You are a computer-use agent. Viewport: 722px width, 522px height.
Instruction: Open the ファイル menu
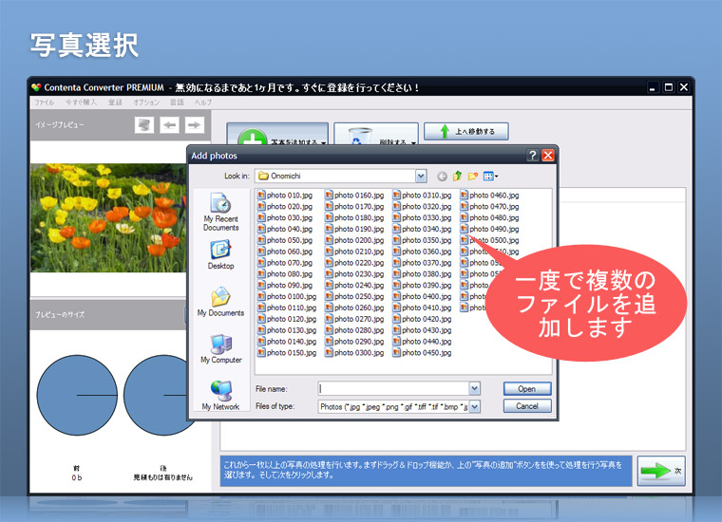(45, 103)
